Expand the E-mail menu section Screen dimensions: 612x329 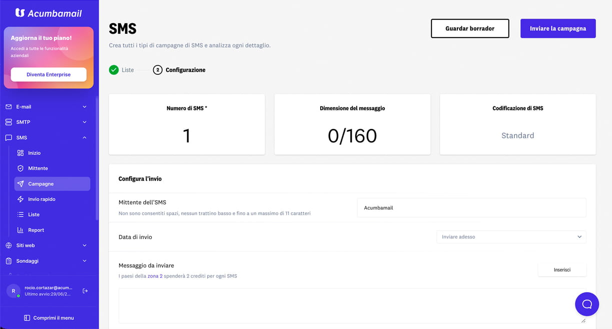47,107
